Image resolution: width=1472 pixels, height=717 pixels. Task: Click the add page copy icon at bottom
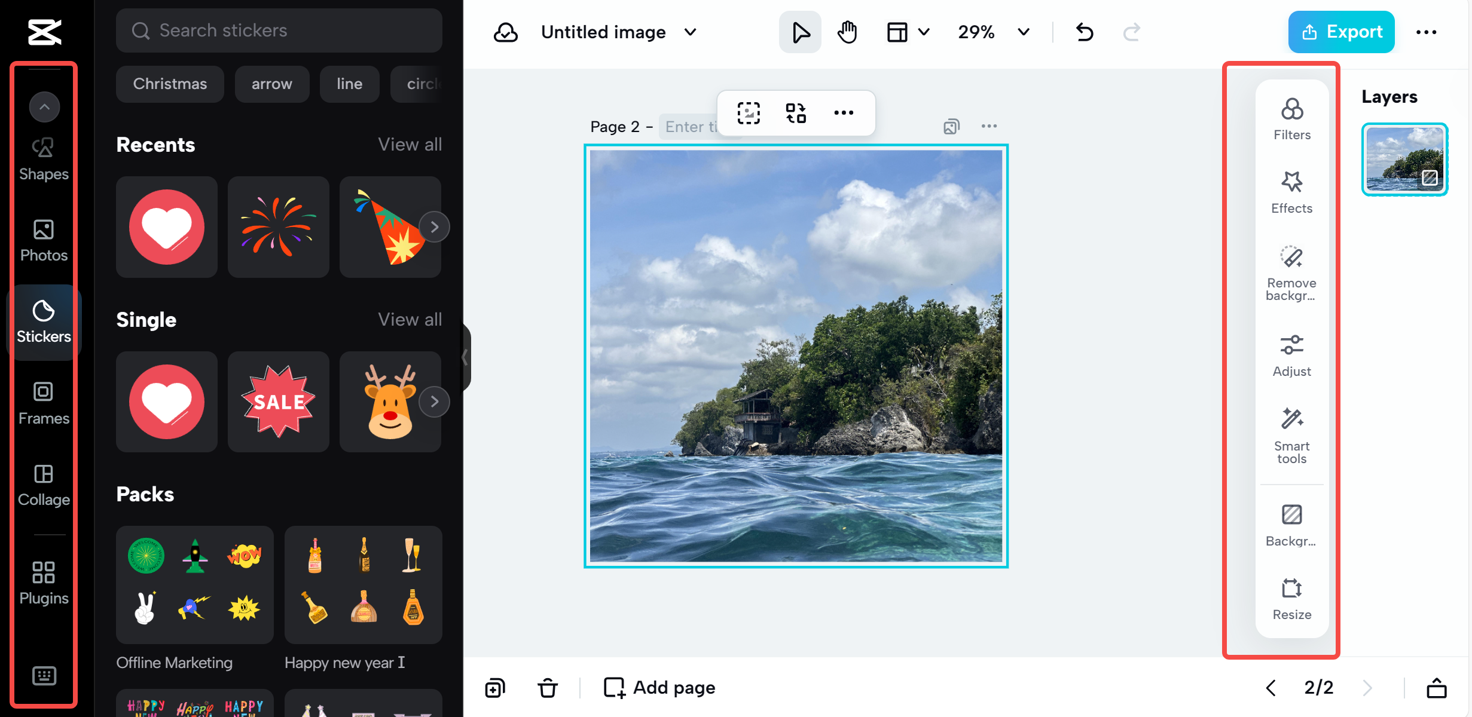(x=495, y=688)
